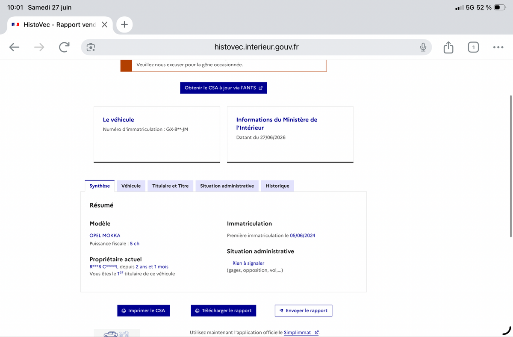Image resolution: width=513 pixels, height=337 pixels.
Task: Select the Situation administrative tab
Action: [227, 186]
